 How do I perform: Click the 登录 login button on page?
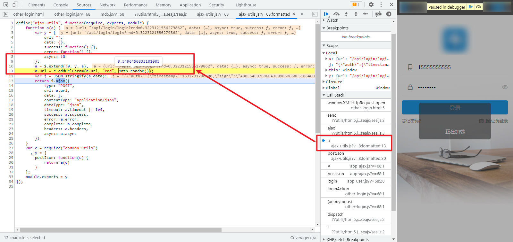tap(455, 108)
